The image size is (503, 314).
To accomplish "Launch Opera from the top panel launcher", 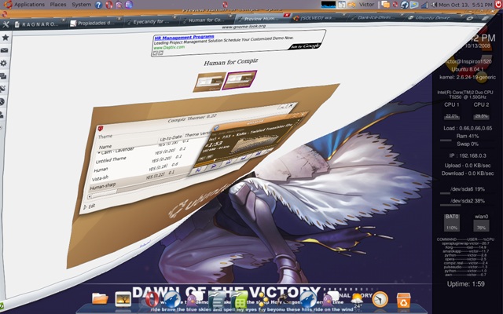I will point(109,5).
